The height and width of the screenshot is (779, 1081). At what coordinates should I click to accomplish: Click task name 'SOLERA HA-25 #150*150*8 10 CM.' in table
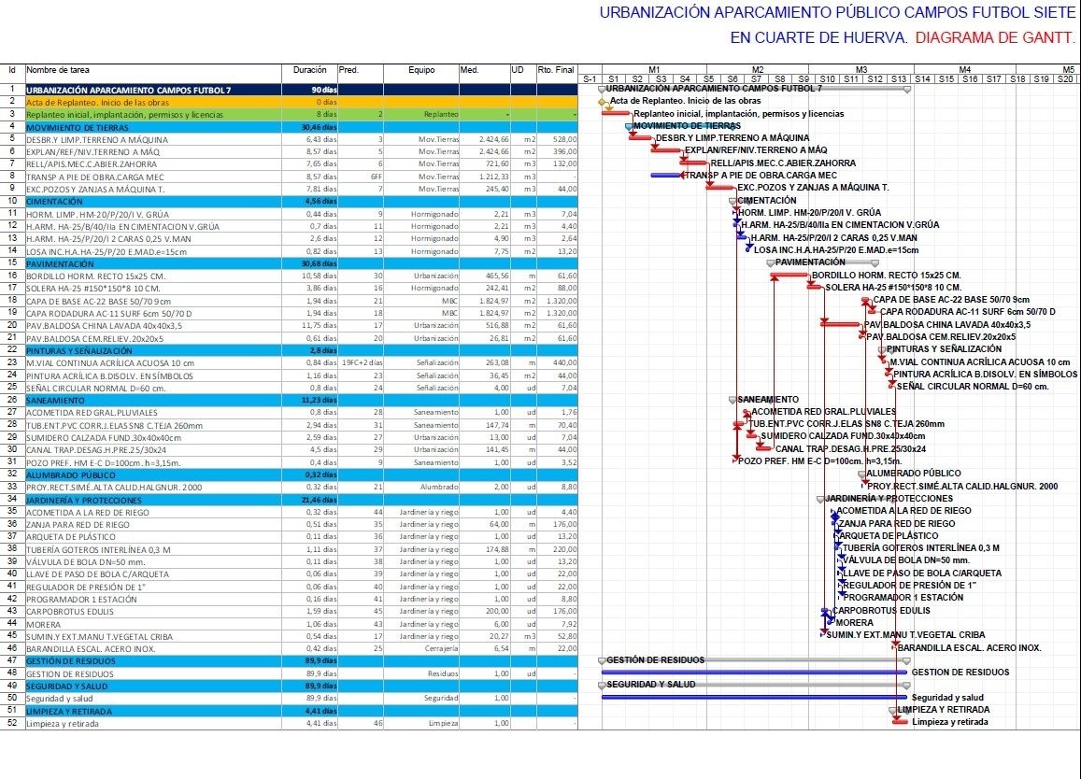93,289
